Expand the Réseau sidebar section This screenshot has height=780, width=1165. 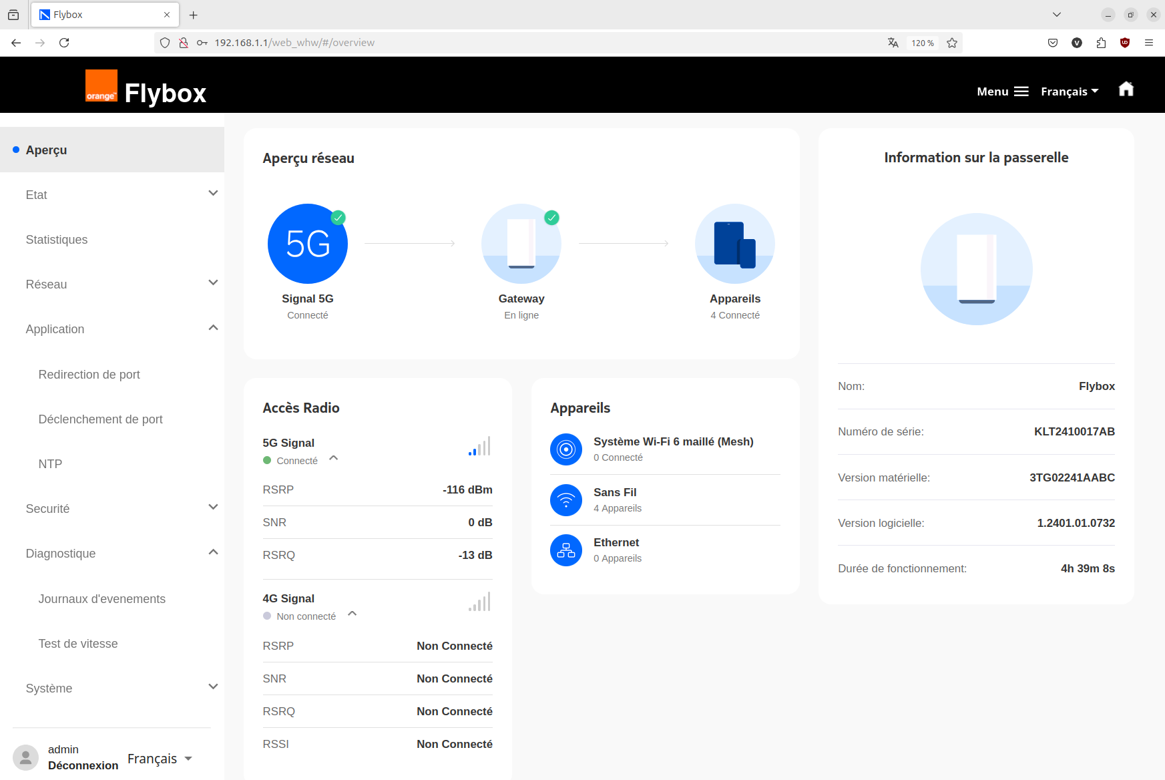point(213,283)
